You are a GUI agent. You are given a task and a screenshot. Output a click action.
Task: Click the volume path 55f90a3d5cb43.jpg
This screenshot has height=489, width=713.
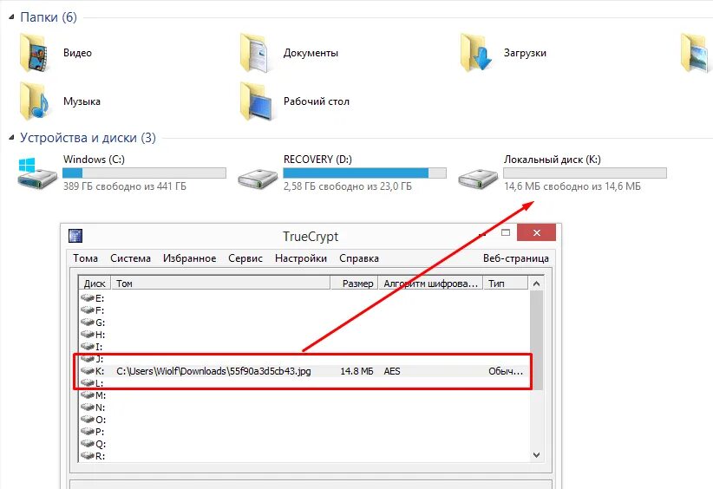pyautogui.click(x=213, y=371)
